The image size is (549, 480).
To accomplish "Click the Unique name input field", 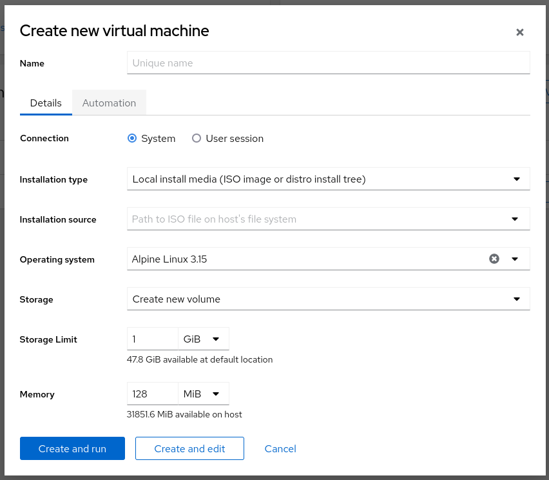I will coord(329,62).
